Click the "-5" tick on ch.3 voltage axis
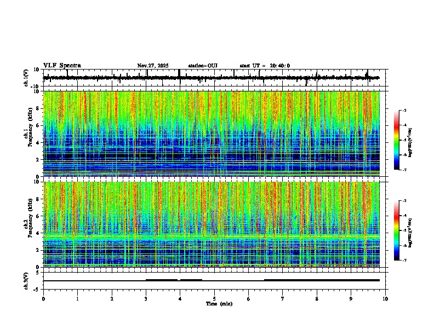This screenshot has width=434, height=335. [x=37, y=290]
